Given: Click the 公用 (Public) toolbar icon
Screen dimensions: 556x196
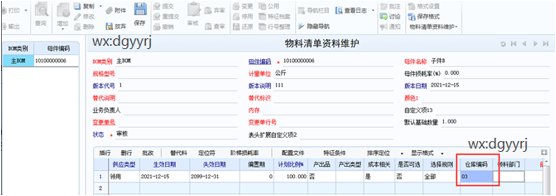Looking at the screenshot, I should tap(263, 6).
